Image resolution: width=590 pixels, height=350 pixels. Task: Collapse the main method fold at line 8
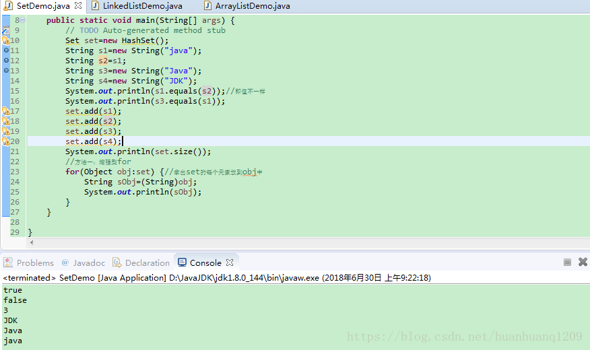[x=23, y=20]
